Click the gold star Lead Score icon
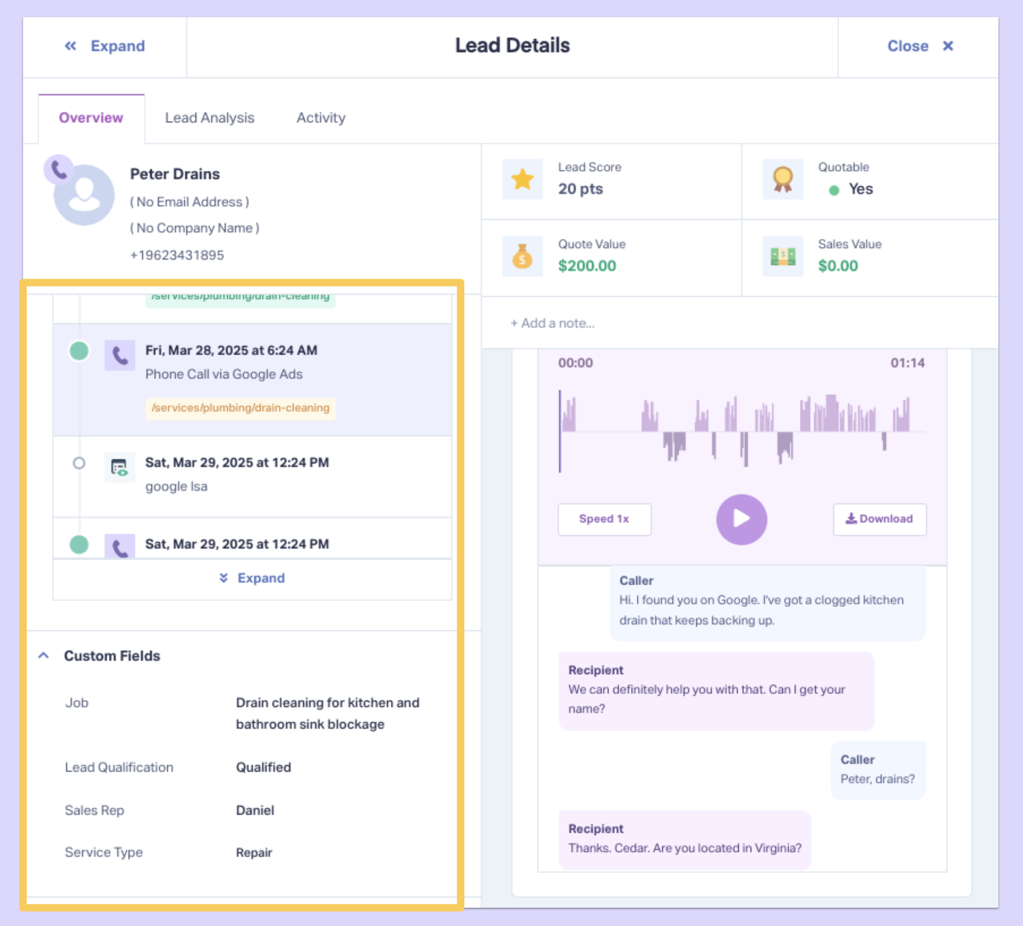 click(x=522, y=180)
